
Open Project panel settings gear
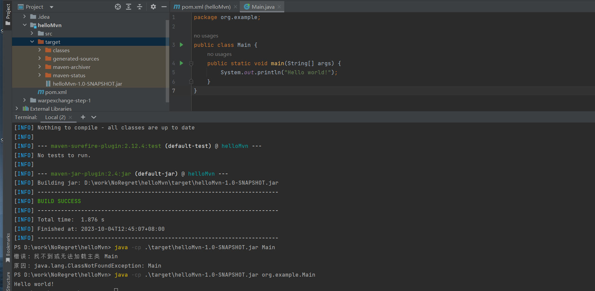point(153,7)
